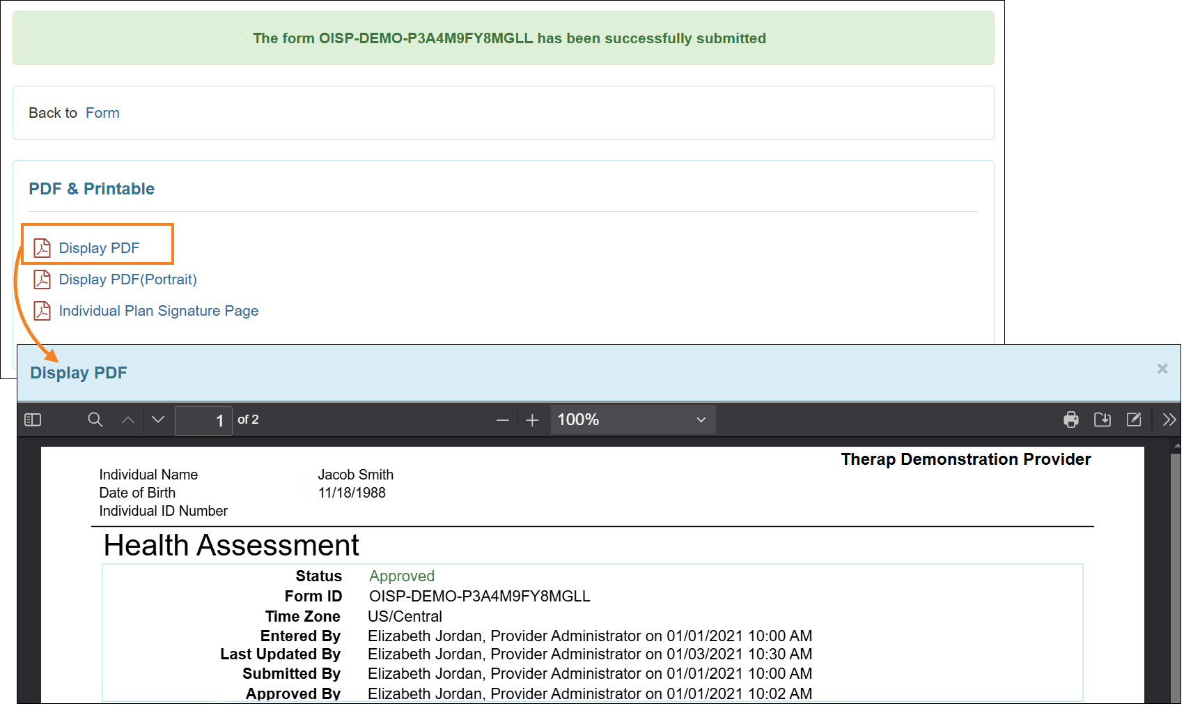Click the page number input field

point(203,420)
